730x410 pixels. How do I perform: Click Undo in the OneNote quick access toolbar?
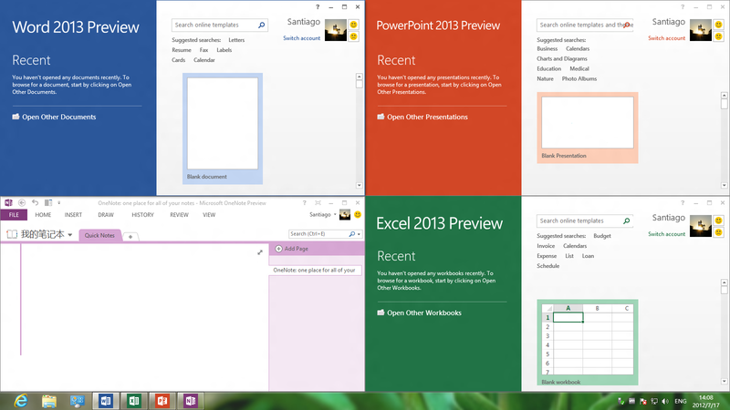click(x=35, y=202)
